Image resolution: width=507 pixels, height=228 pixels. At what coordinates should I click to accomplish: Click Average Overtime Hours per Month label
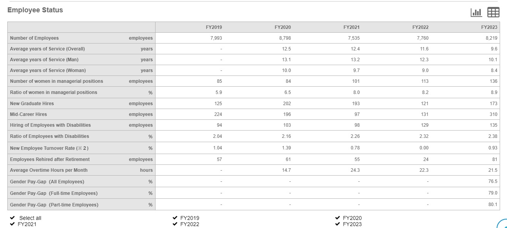49,170
